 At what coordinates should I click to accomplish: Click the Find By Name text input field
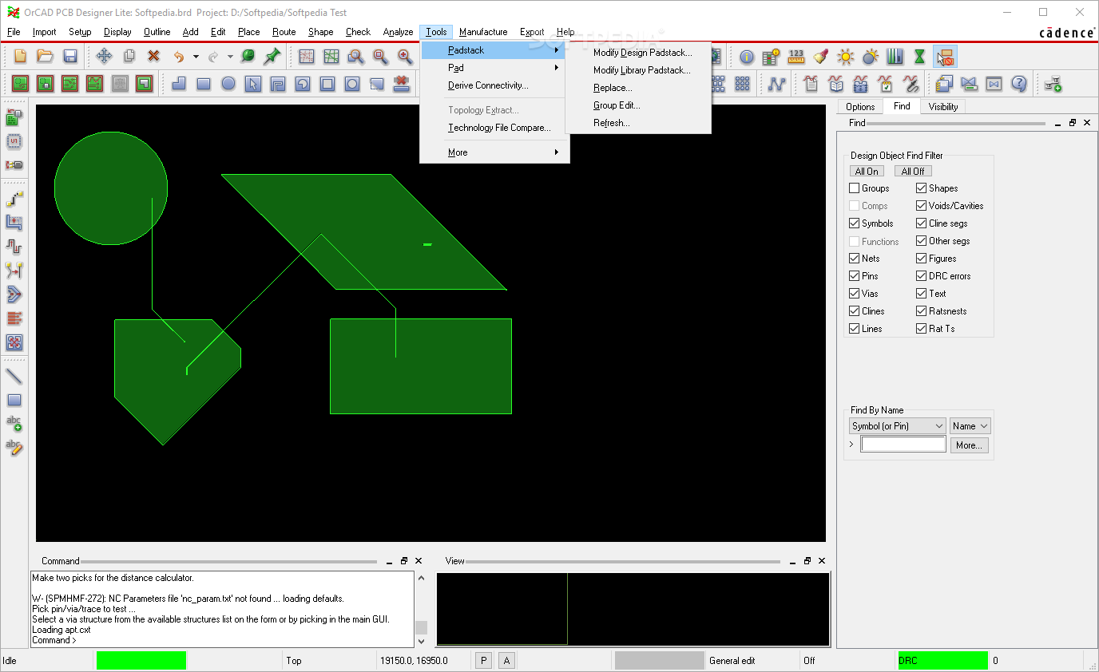[903, 445]
